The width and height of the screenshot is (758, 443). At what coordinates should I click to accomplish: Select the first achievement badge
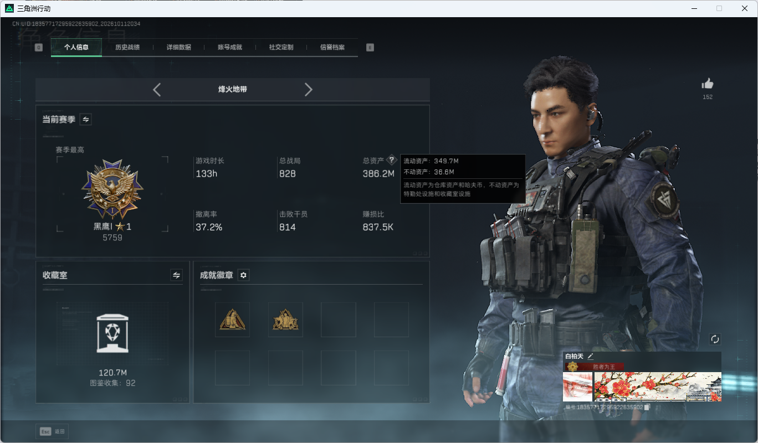[x=232, y=320]
